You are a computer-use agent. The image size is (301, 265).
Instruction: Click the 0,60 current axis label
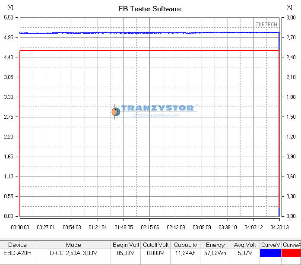tap(291, 177)
